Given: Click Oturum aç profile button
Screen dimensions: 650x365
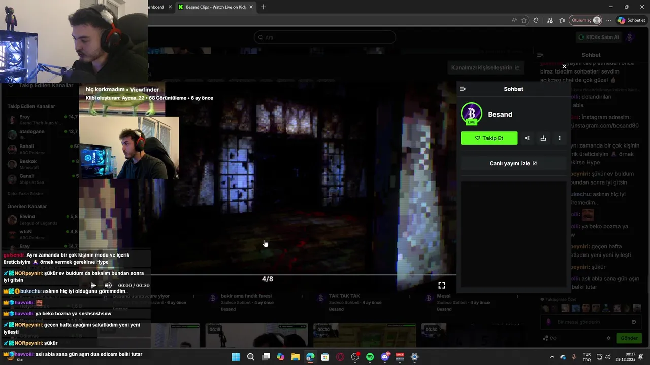Looking at the screenshot, I should (x=586, y=20).
